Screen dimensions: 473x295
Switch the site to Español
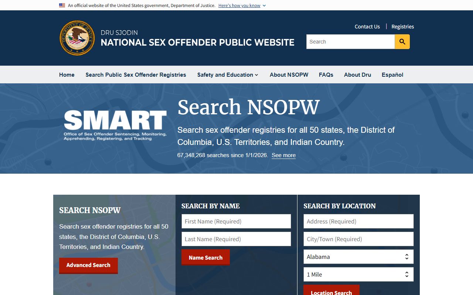[392, 75]
